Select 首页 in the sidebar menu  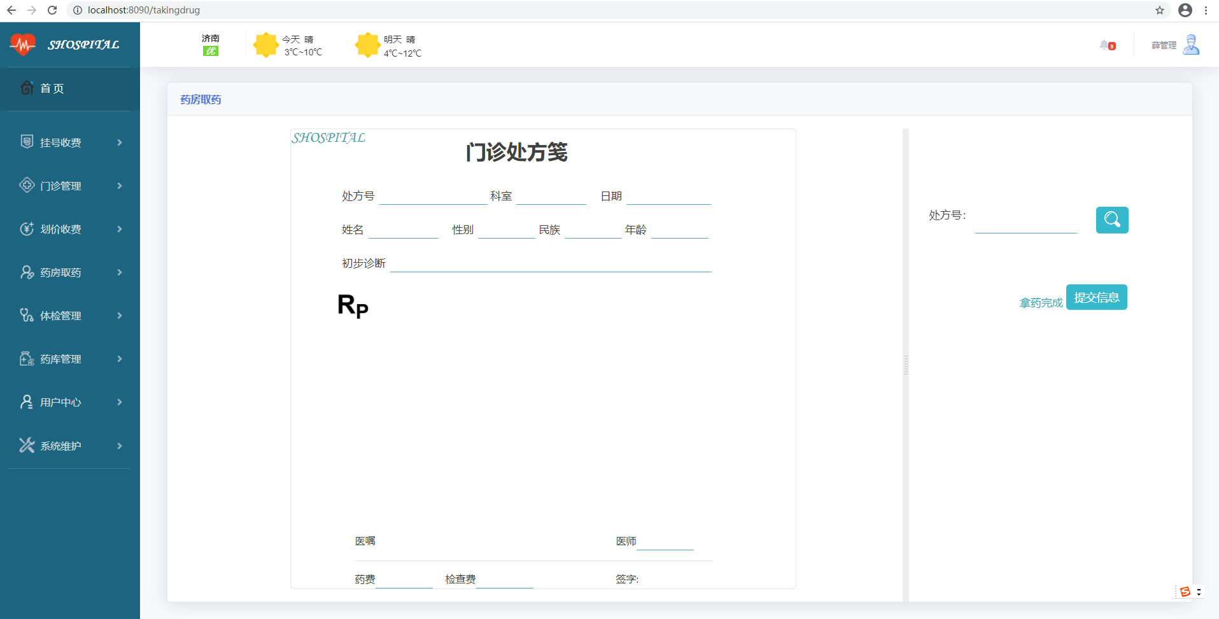(51, 88)
